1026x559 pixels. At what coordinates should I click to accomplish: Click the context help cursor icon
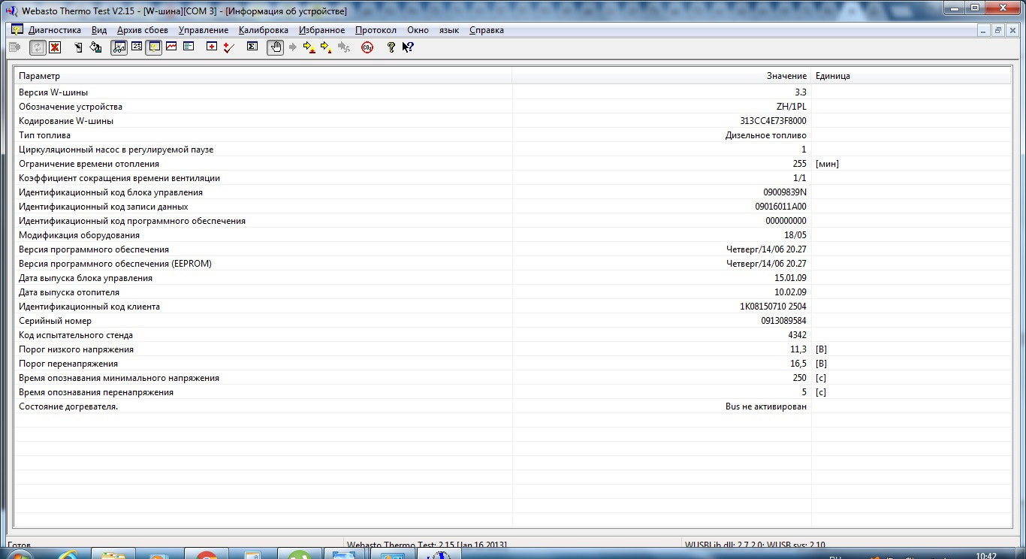click(x=408, y=47)
